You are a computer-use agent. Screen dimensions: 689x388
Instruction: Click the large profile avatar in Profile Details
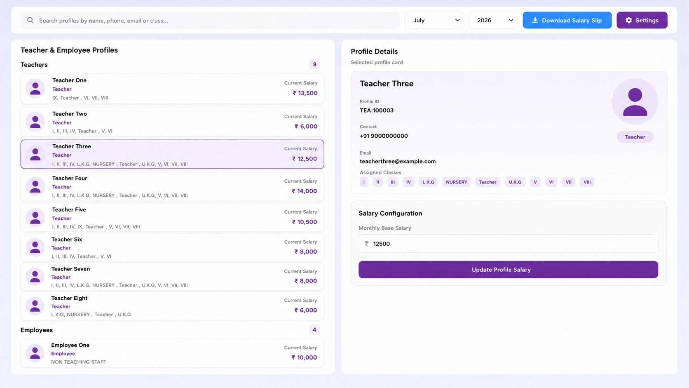(x=635, y=102)
